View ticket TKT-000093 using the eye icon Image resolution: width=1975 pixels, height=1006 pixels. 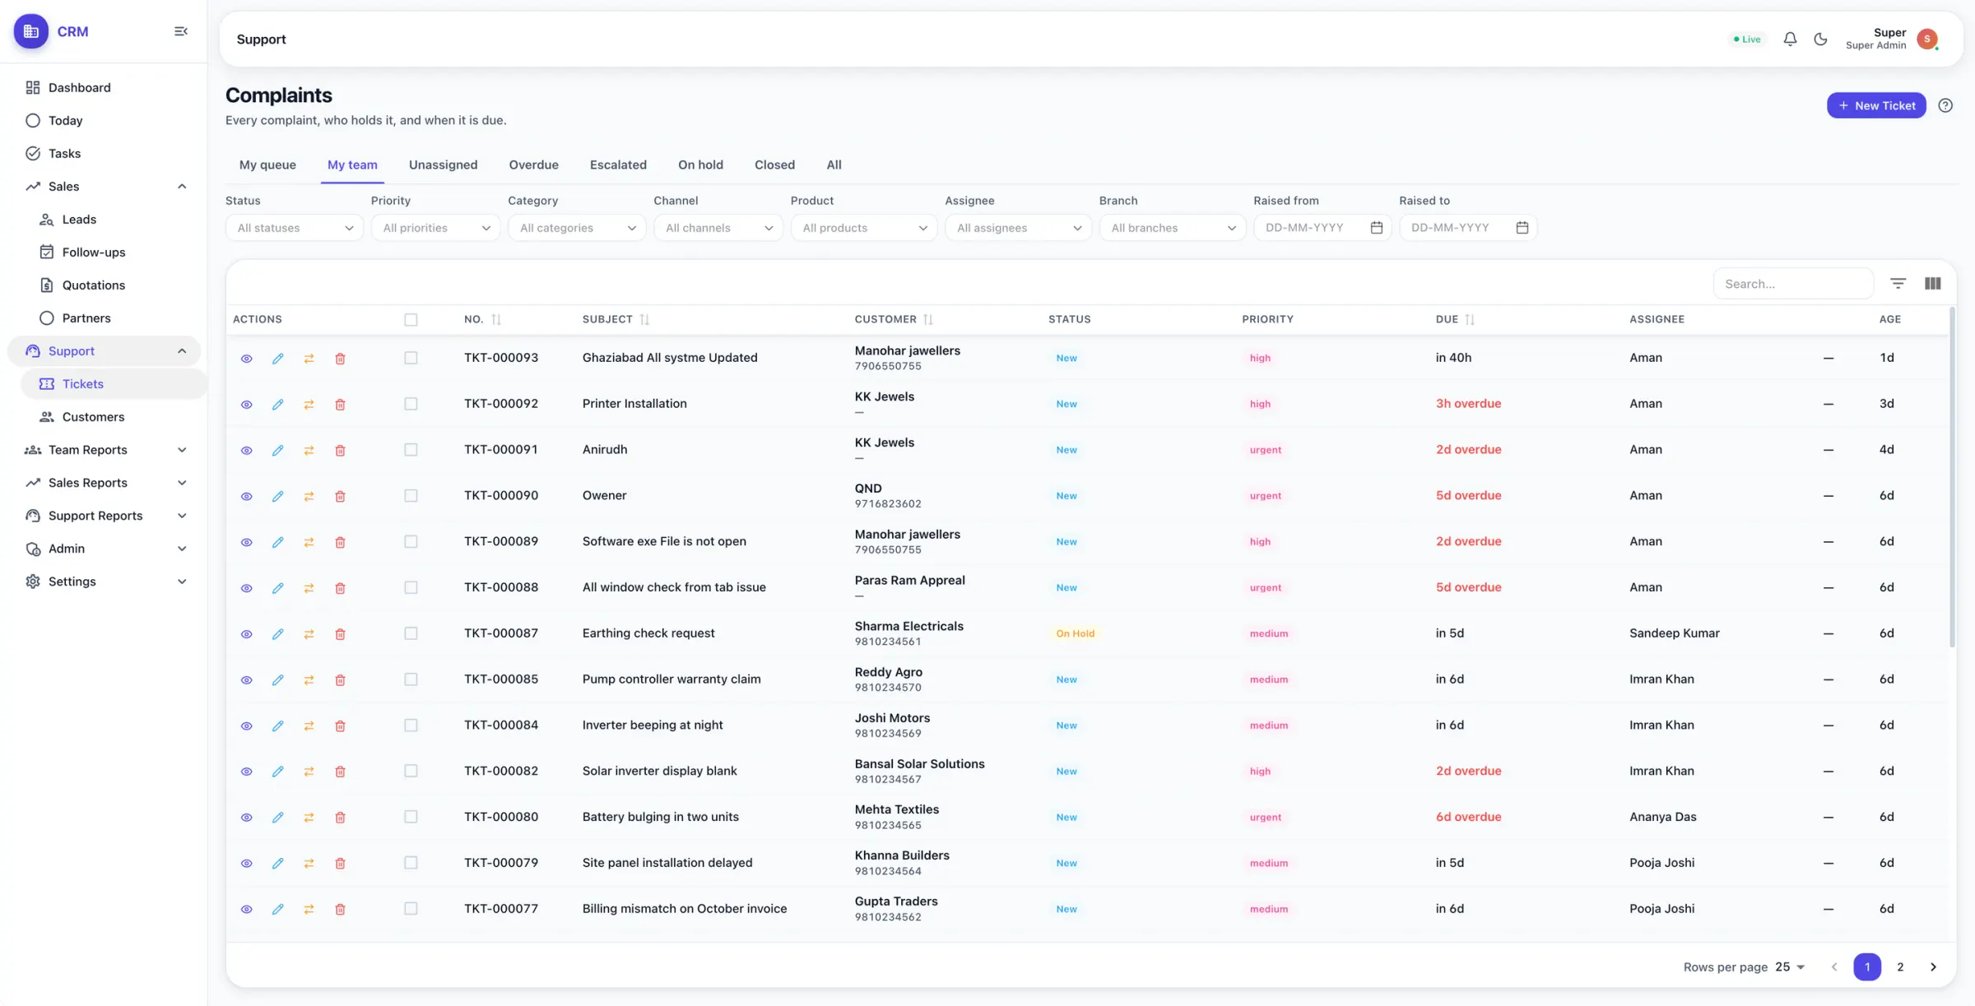point(246,359)
